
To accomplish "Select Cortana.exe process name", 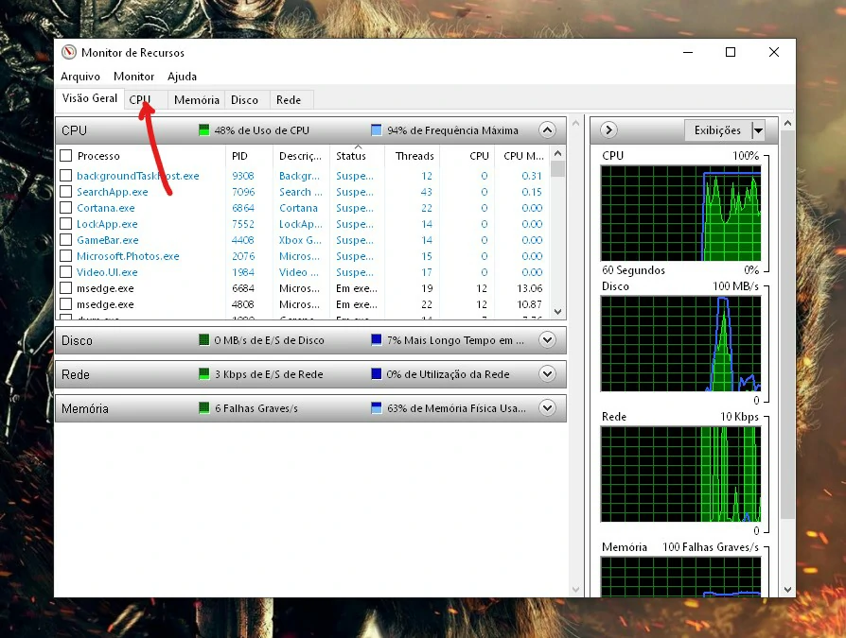I will pos(106,208).
